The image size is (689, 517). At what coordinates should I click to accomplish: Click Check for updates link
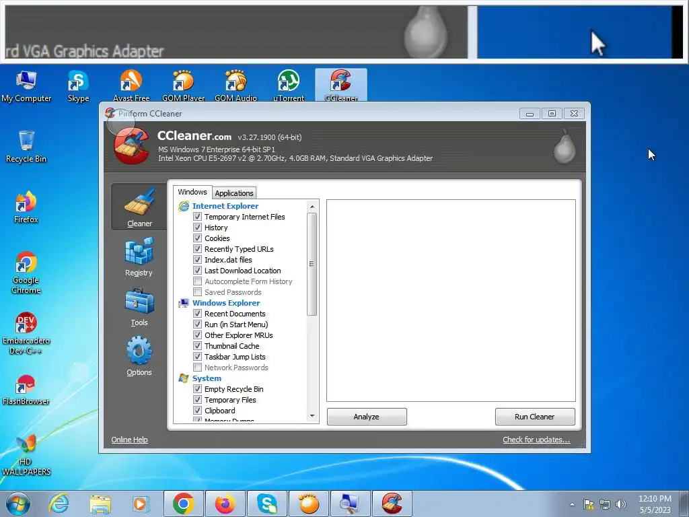[x=536, y=440]
